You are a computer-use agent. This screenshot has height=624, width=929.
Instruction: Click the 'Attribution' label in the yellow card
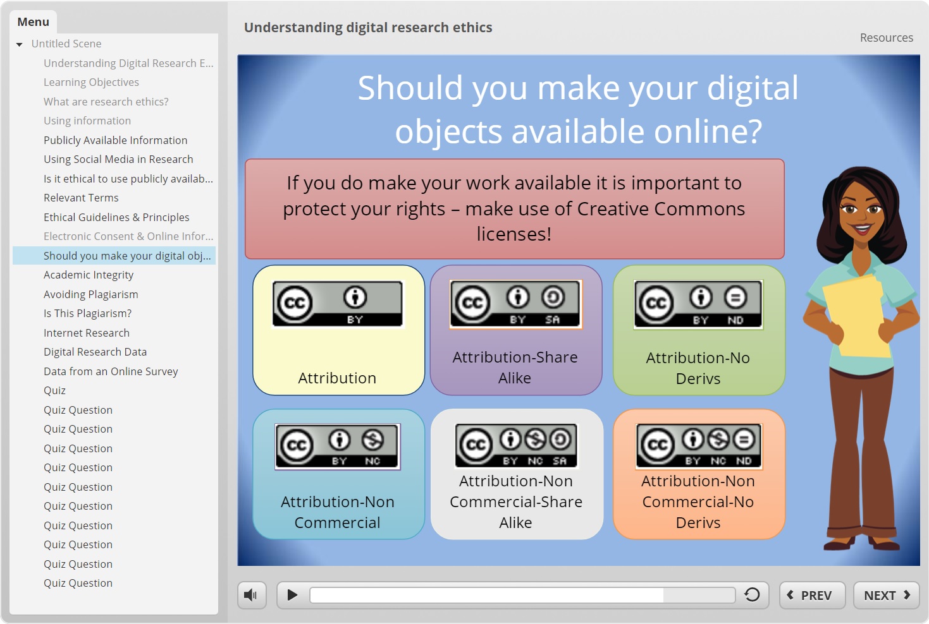coord(337,378)
